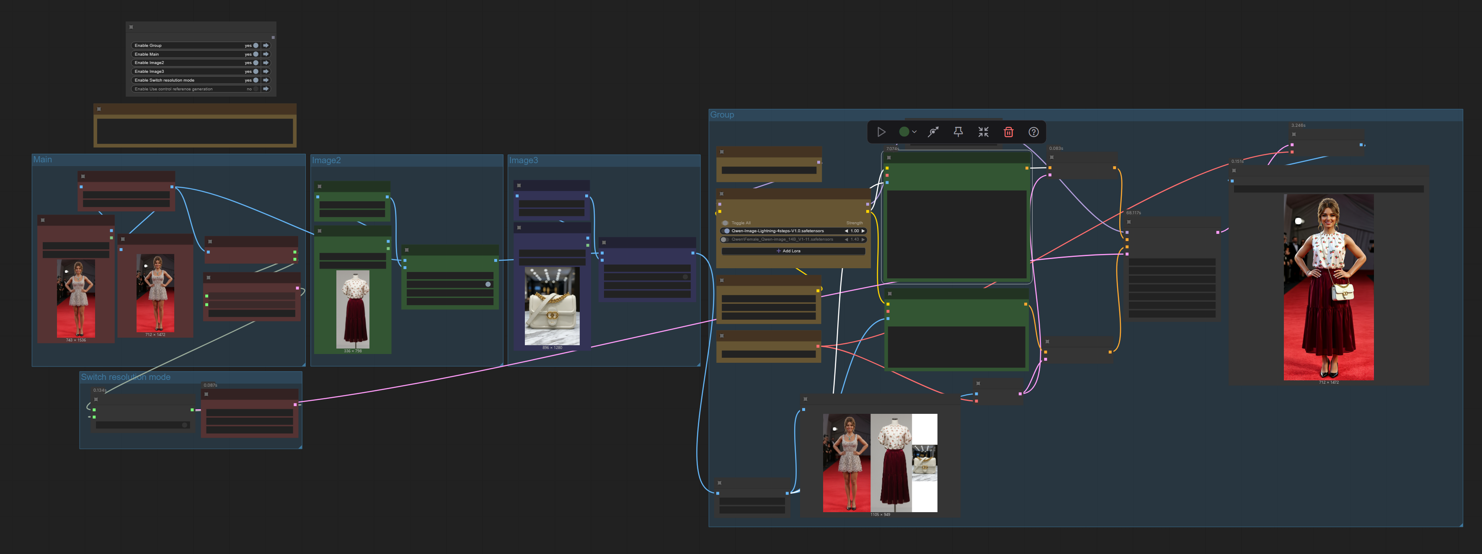This screenshot has height=554, width=1482.
Task: Collapse the selected node with shrink icon
Action: coord(983,132)
